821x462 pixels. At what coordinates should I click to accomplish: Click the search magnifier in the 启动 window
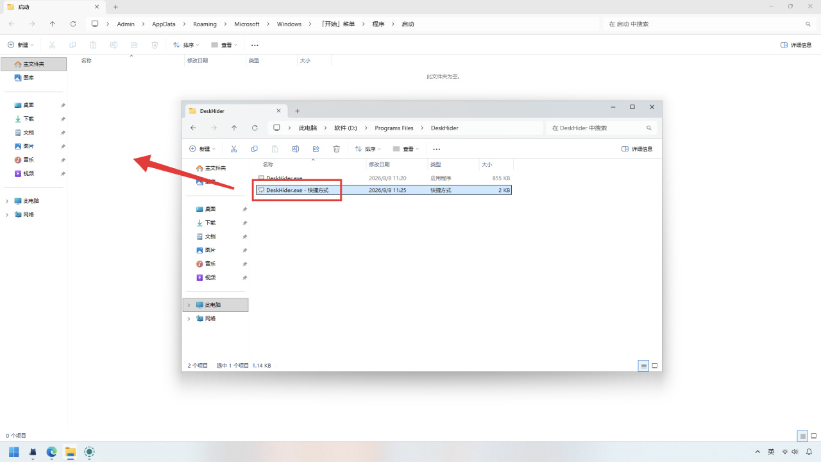pyautogui.click(x=808, y=24)
